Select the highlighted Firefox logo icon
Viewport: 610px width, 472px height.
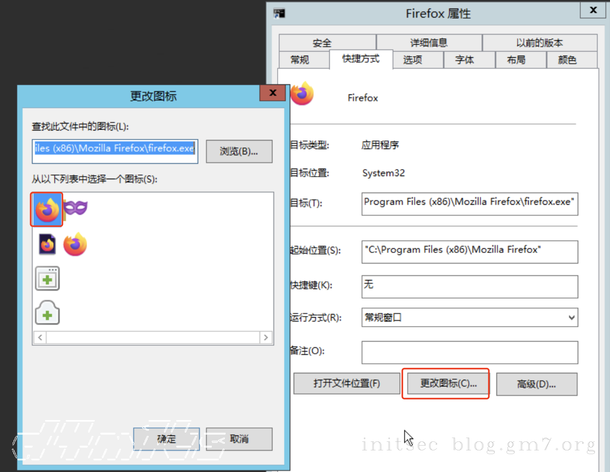click(x=47, y=210)
